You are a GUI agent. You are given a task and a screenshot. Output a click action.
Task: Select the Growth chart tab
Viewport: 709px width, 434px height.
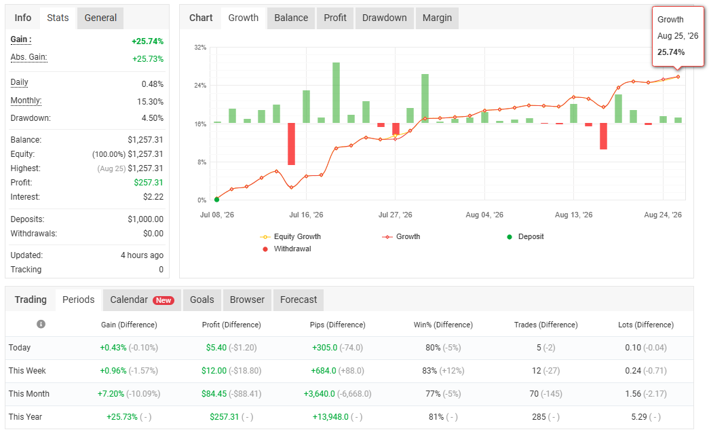244,18
